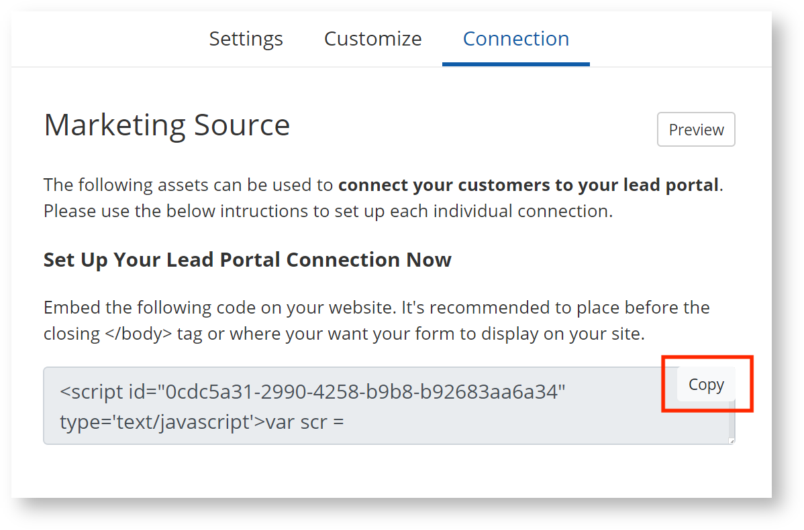Click the blue underline beneath Connection tab
The width and height of the screenshot is (804, 530).
[515, 64]
